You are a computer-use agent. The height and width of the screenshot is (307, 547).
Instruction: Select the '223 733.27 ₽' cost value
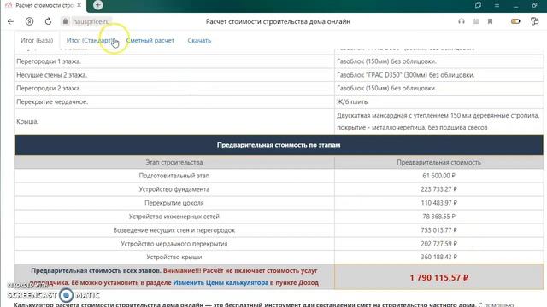(x=438, y=189)
